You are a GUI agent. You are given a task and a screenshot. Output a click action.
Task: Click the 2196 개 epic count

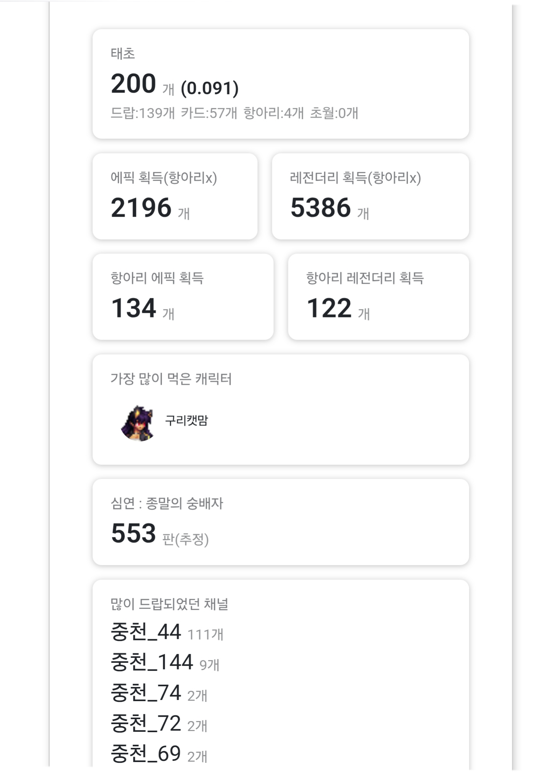coord(150,208)
